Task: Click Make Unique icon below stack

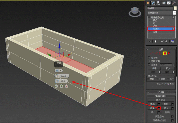Action: pos(162,41)
